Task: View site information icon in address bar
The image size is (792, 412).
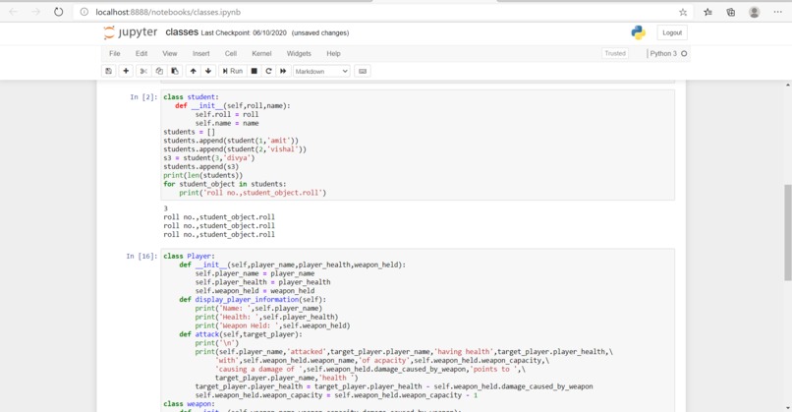Action: point(85,12)
